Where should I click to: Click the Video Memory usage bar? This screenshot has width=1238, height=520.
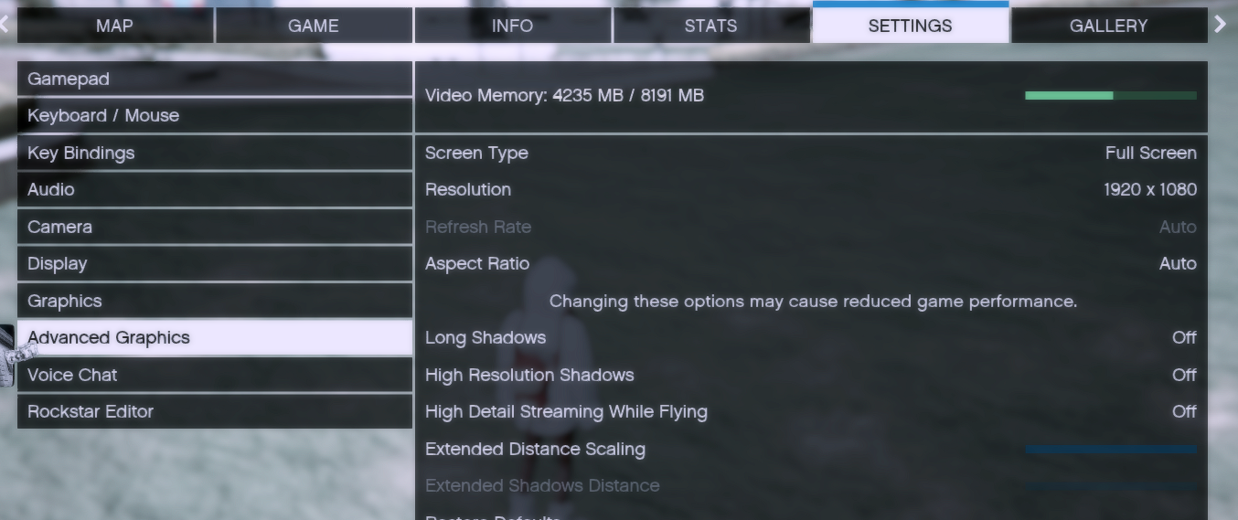click(x=1110, y=95)
